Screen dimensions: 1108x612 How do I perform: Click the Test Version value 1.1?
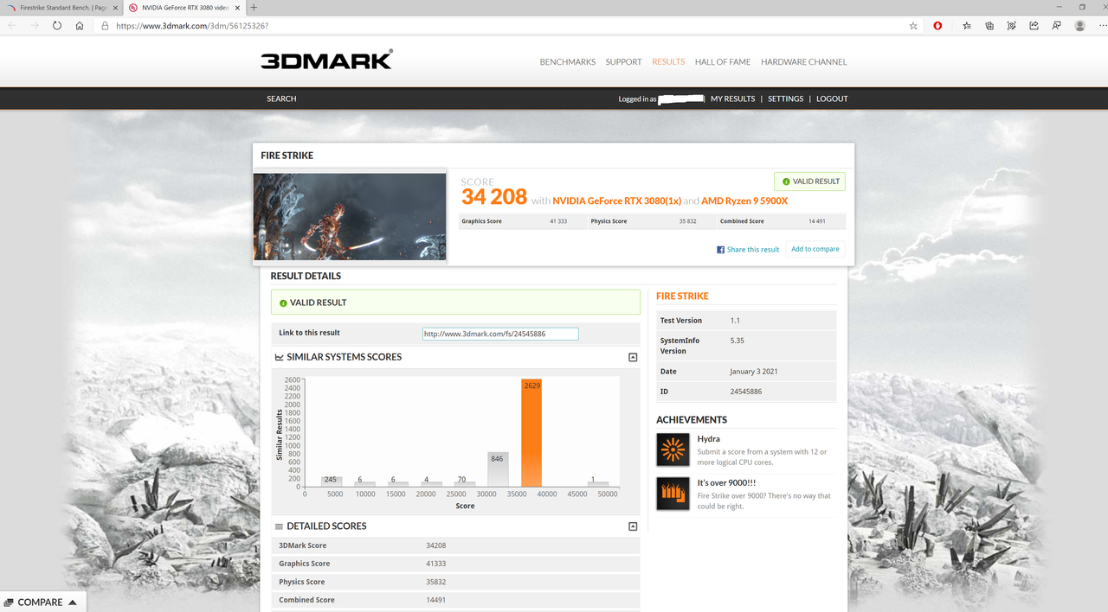735,321
